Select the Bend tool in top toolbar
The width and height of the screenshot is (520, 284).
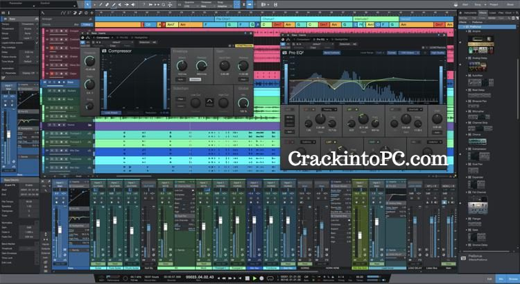click(x=126, y=4)
